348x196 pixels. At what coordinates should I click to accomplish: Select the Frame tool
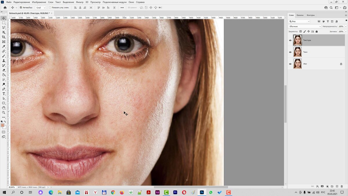4,42
